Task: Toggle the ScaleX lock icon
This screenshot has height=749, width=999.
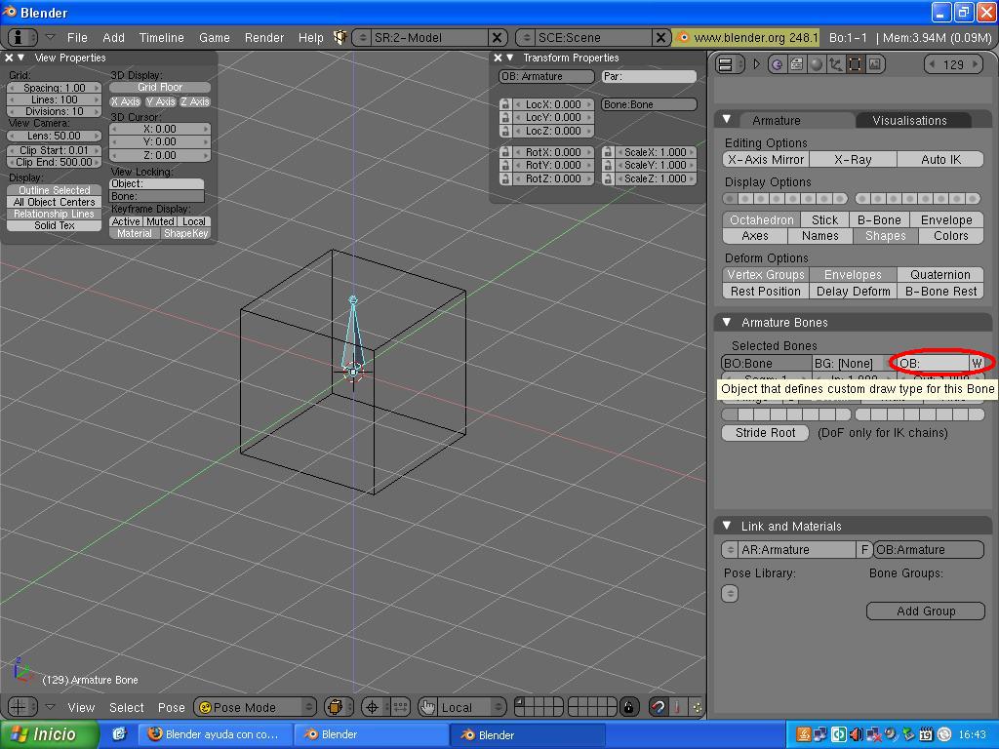Action: (607, 152)
